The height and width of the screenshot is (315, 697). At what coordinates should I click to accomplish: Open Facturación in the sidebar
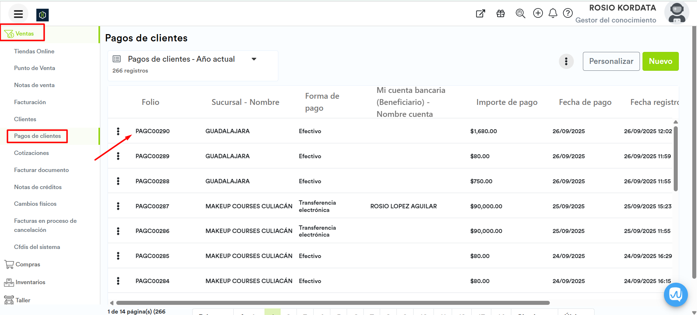tap(30, 102)
